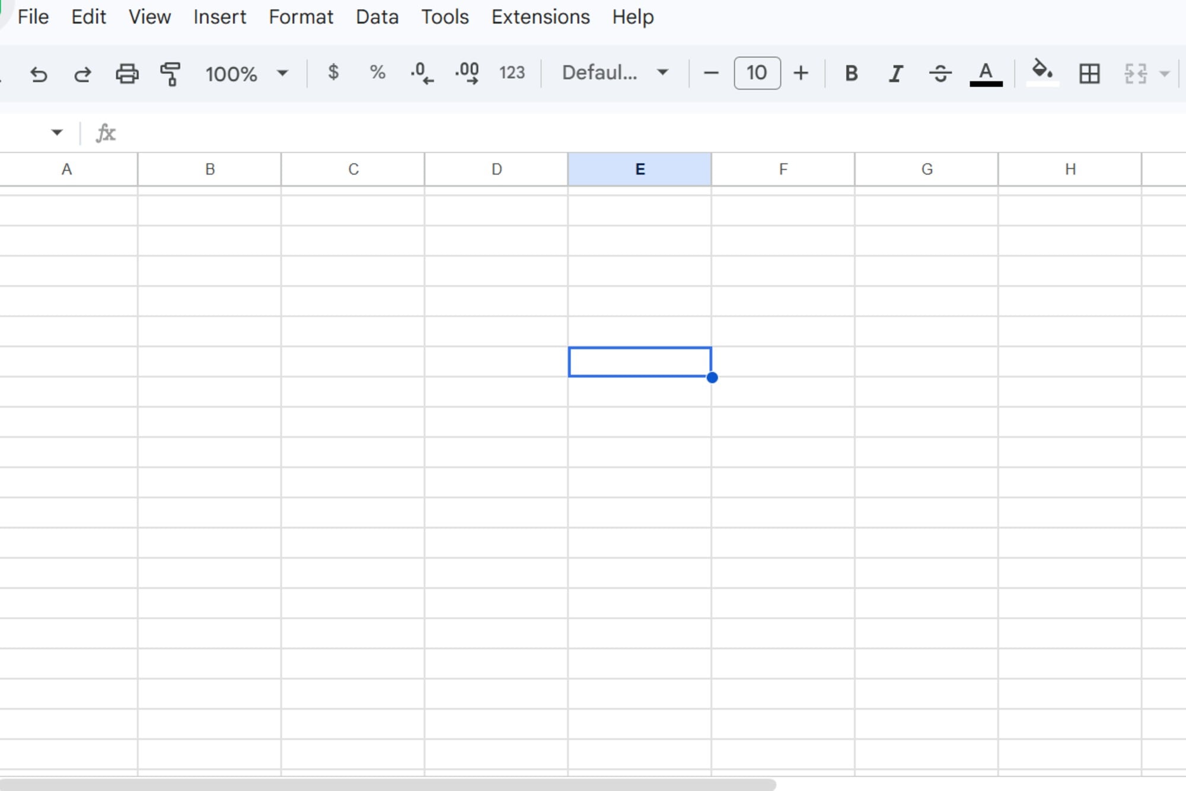Decrease decimal places icon

pyautogui.click(x=422, y=73)
